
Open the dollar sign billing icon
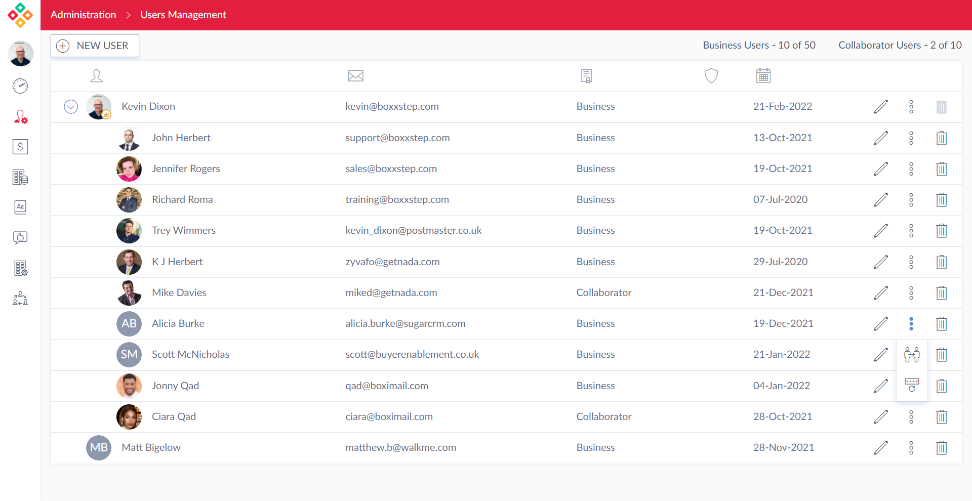tap(20, 147)
